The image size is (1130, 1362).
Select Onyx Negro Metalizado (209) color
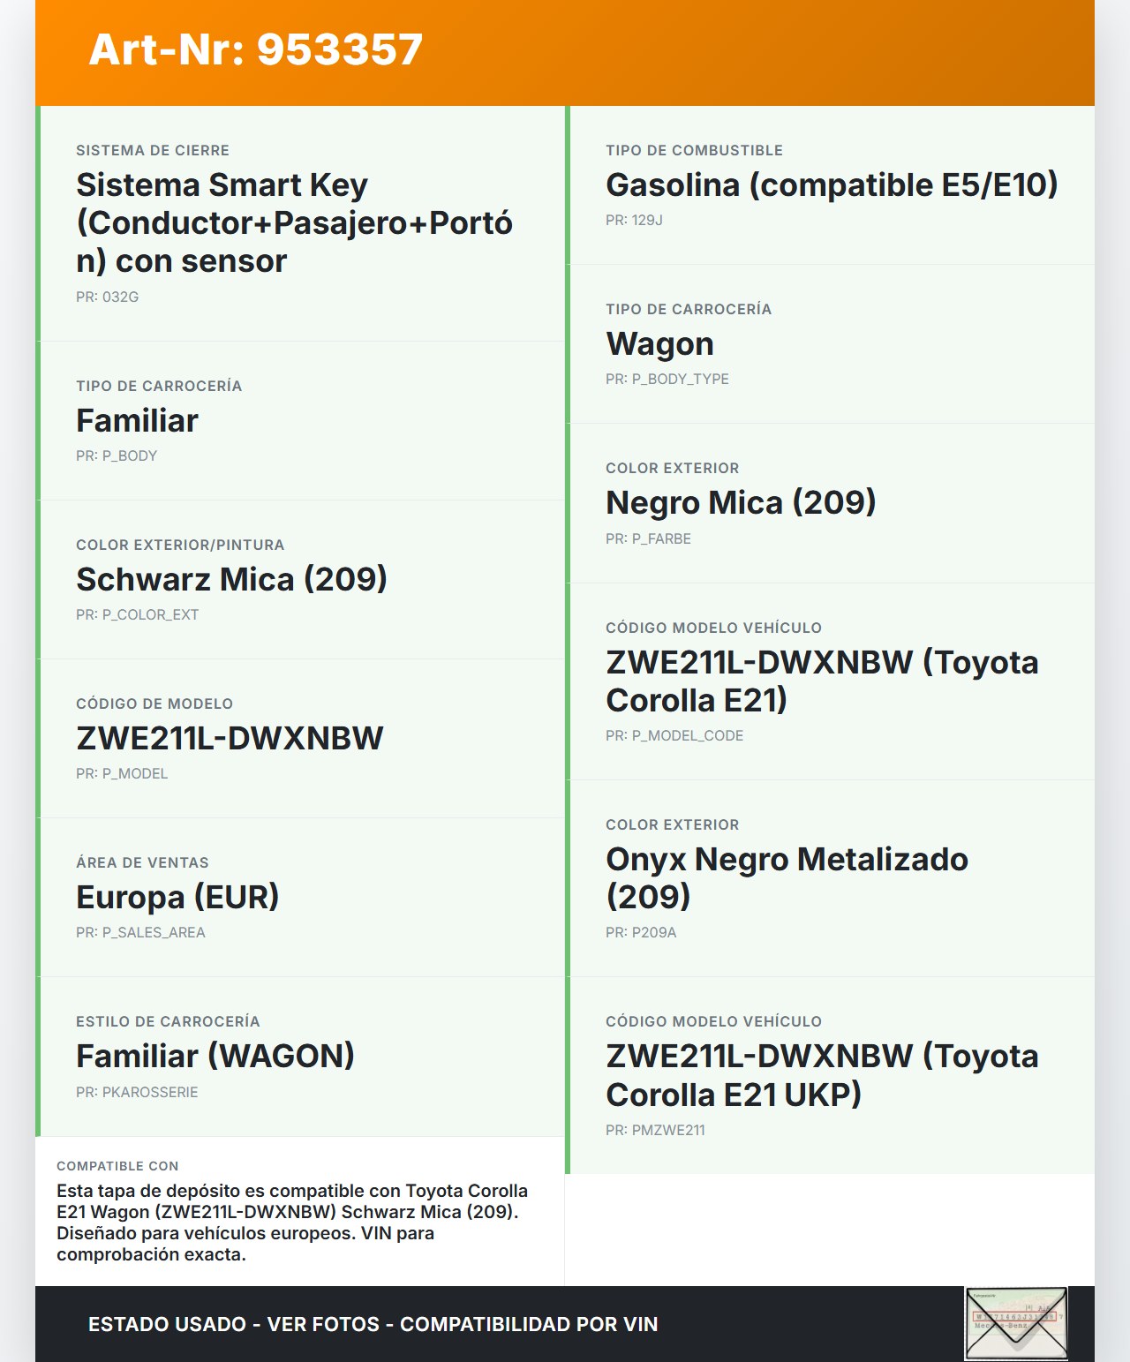click(787, 878)
